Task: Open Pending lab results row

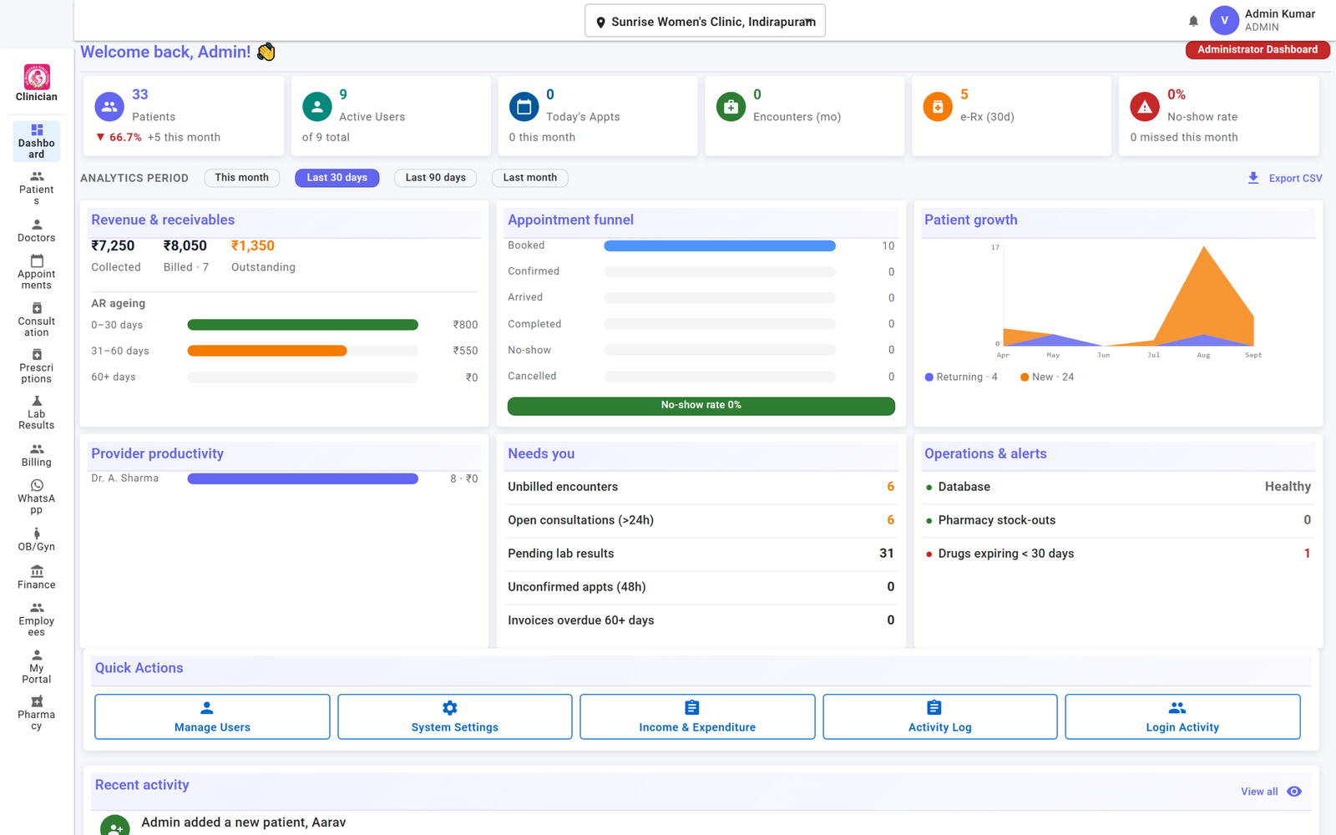Action: pos(701,554)
